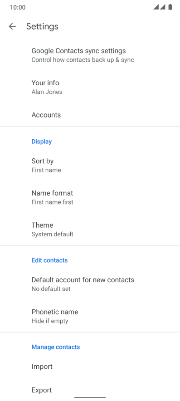Choose Default account for new contacts
Screen dimensions: 180x401
tap(90, 284)
